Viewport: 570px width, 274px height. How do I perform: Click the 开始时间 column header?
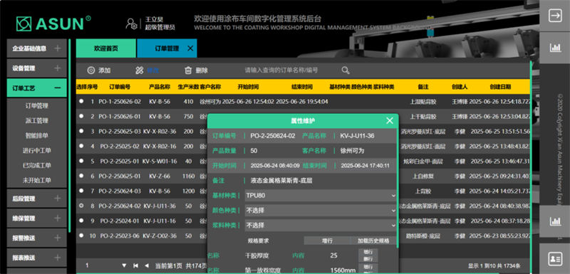pos(248,87)
